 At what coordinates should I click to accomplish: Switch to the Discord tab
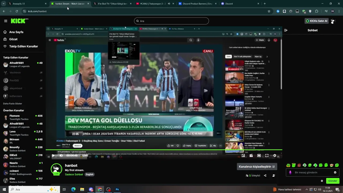coord(240,4)
